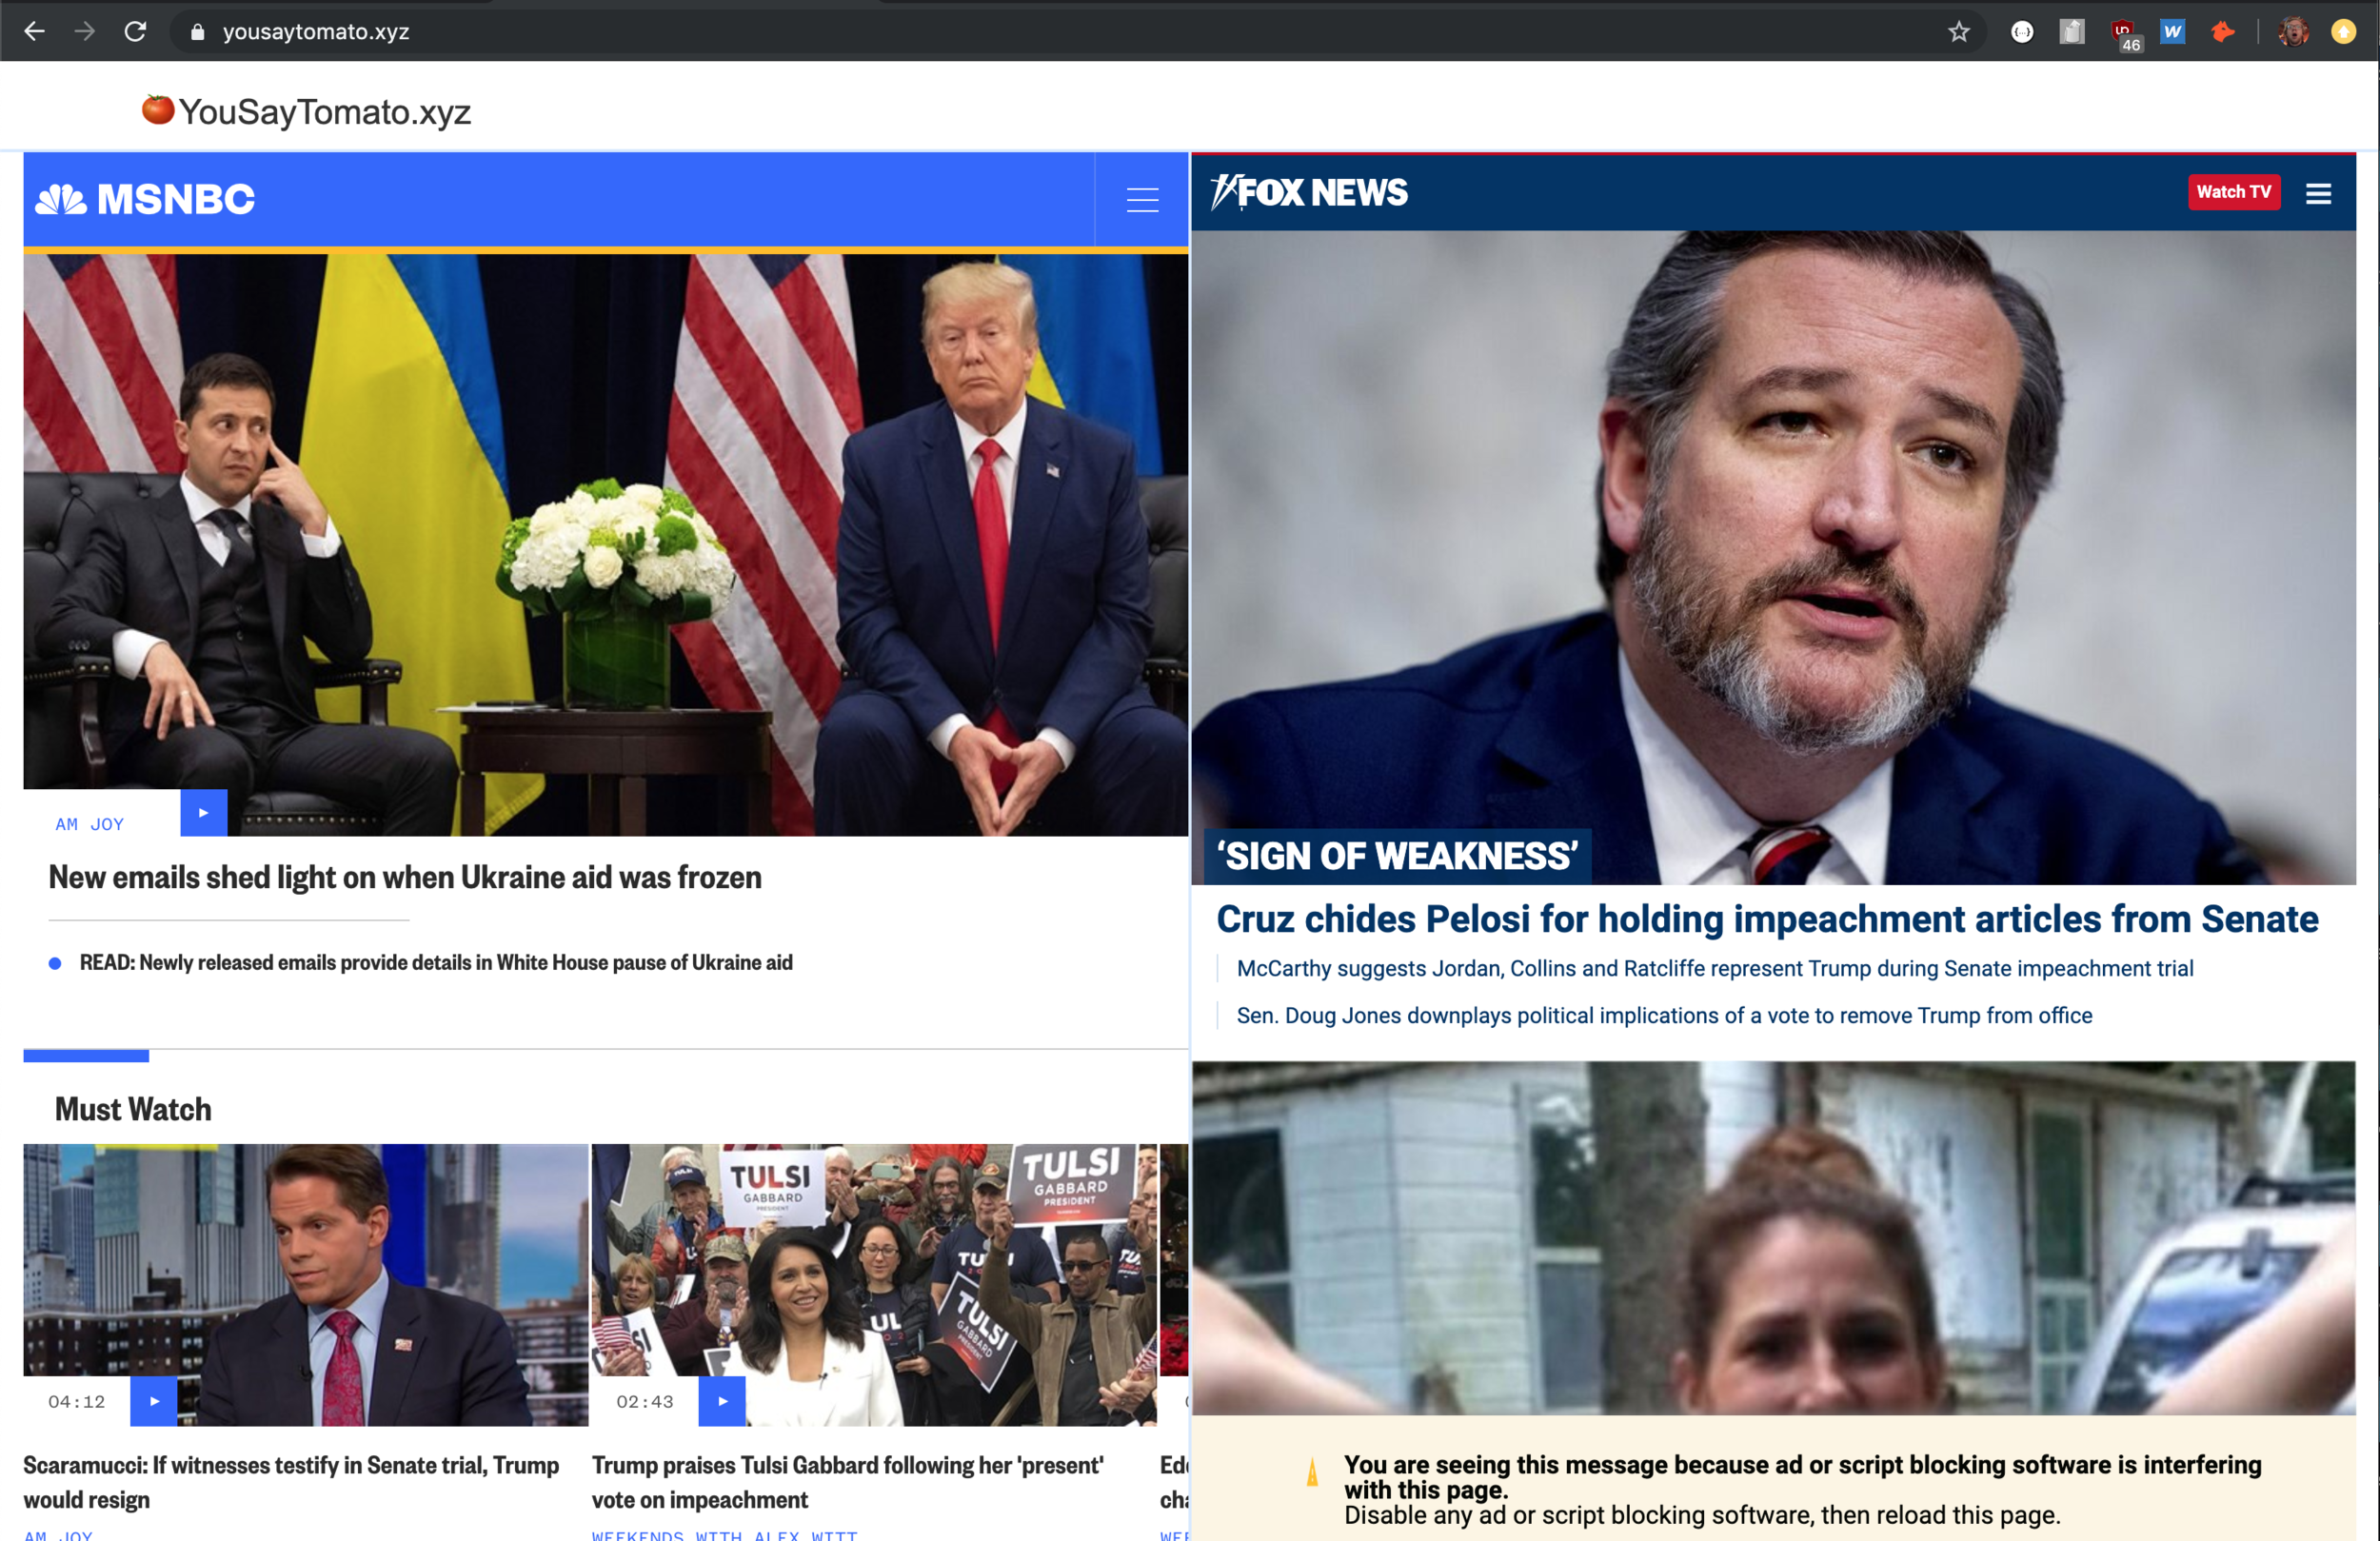2380x1541 pixels.
Task: Open Cruz chides Pelosi headline
Action: click(1766, 919)
